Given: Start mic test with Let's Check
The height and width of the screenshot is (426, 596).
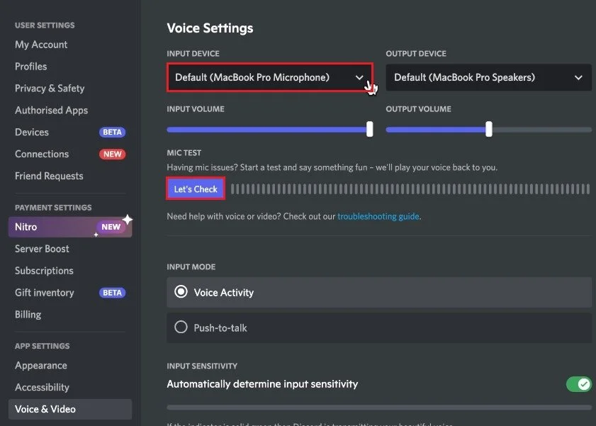Looking at the screenshot, I should coord(196,189).
